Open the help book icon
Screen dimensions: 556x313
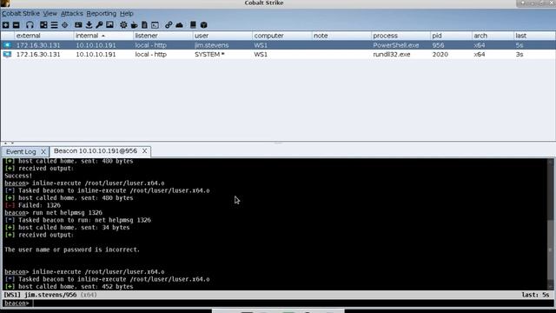193,25
